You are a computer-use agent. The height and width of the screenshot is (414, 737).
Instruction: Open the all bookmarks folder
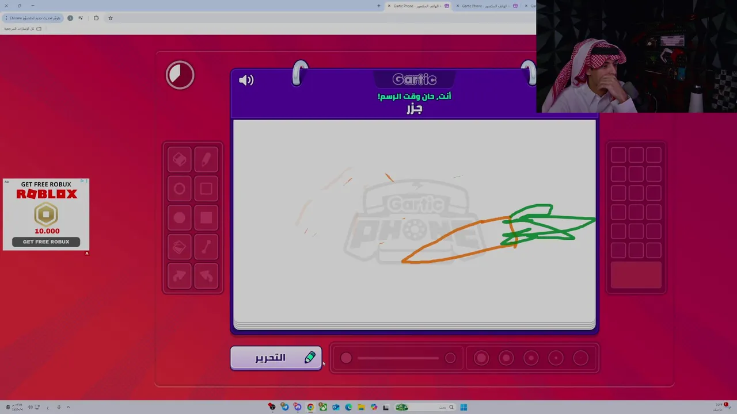point(23,29)
